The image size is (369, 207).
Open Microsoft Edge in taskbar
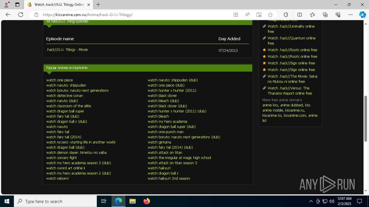(x=118, y=201)
